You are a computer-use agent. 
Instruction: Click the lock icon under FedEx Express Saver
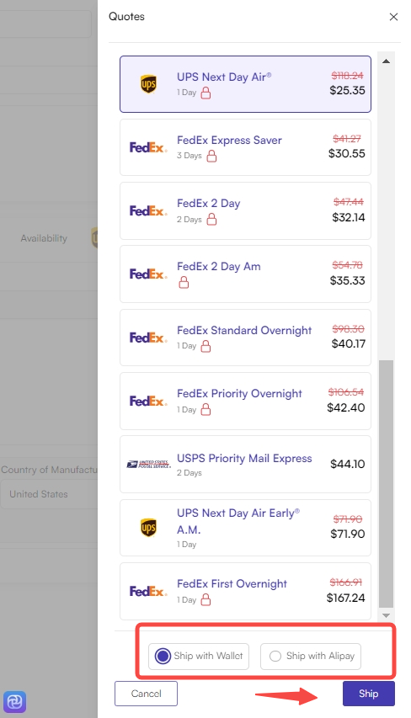click(x=211, y=157)
